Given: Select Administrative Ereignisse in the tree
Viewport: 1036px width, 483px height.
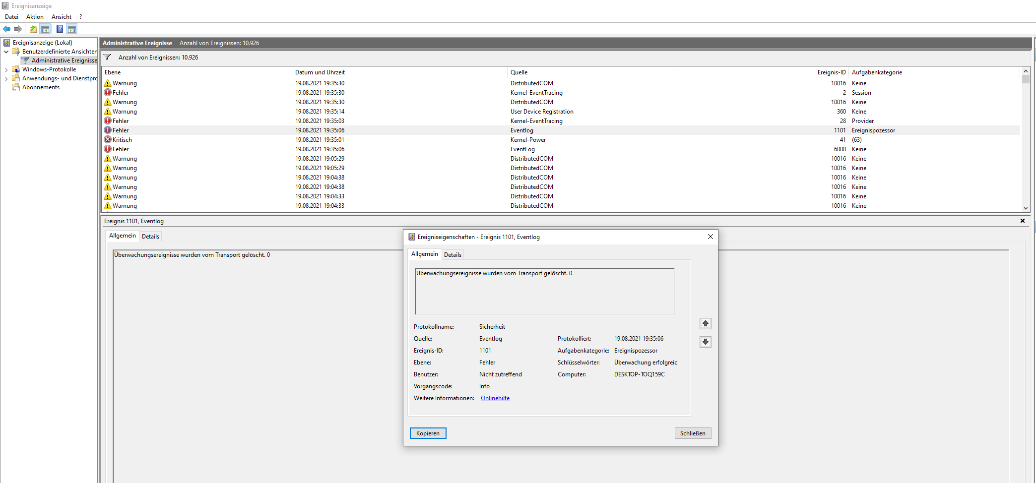Looking at the screenshot, I should point(64,60).
